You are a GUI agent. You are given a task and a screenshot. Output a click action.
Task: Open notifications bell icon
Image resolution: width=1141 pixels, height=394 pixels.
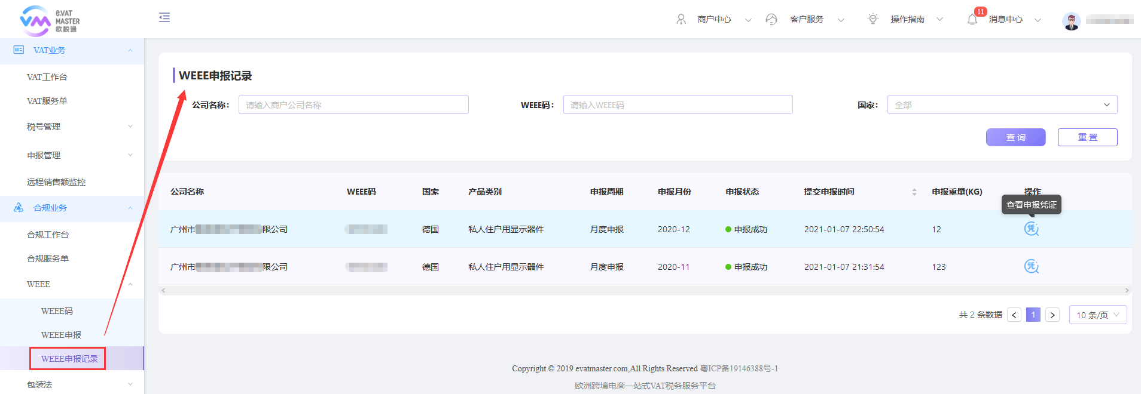tap(972, 20)
